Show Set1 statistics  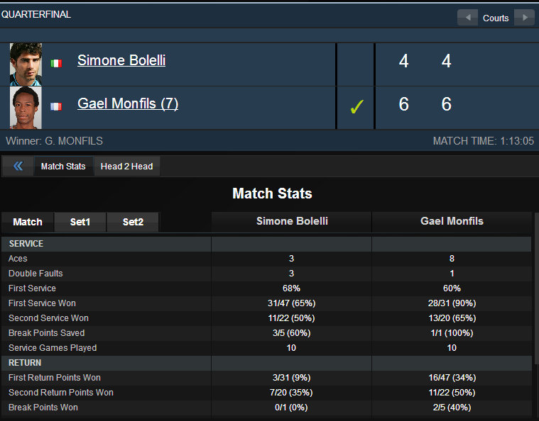80,222
